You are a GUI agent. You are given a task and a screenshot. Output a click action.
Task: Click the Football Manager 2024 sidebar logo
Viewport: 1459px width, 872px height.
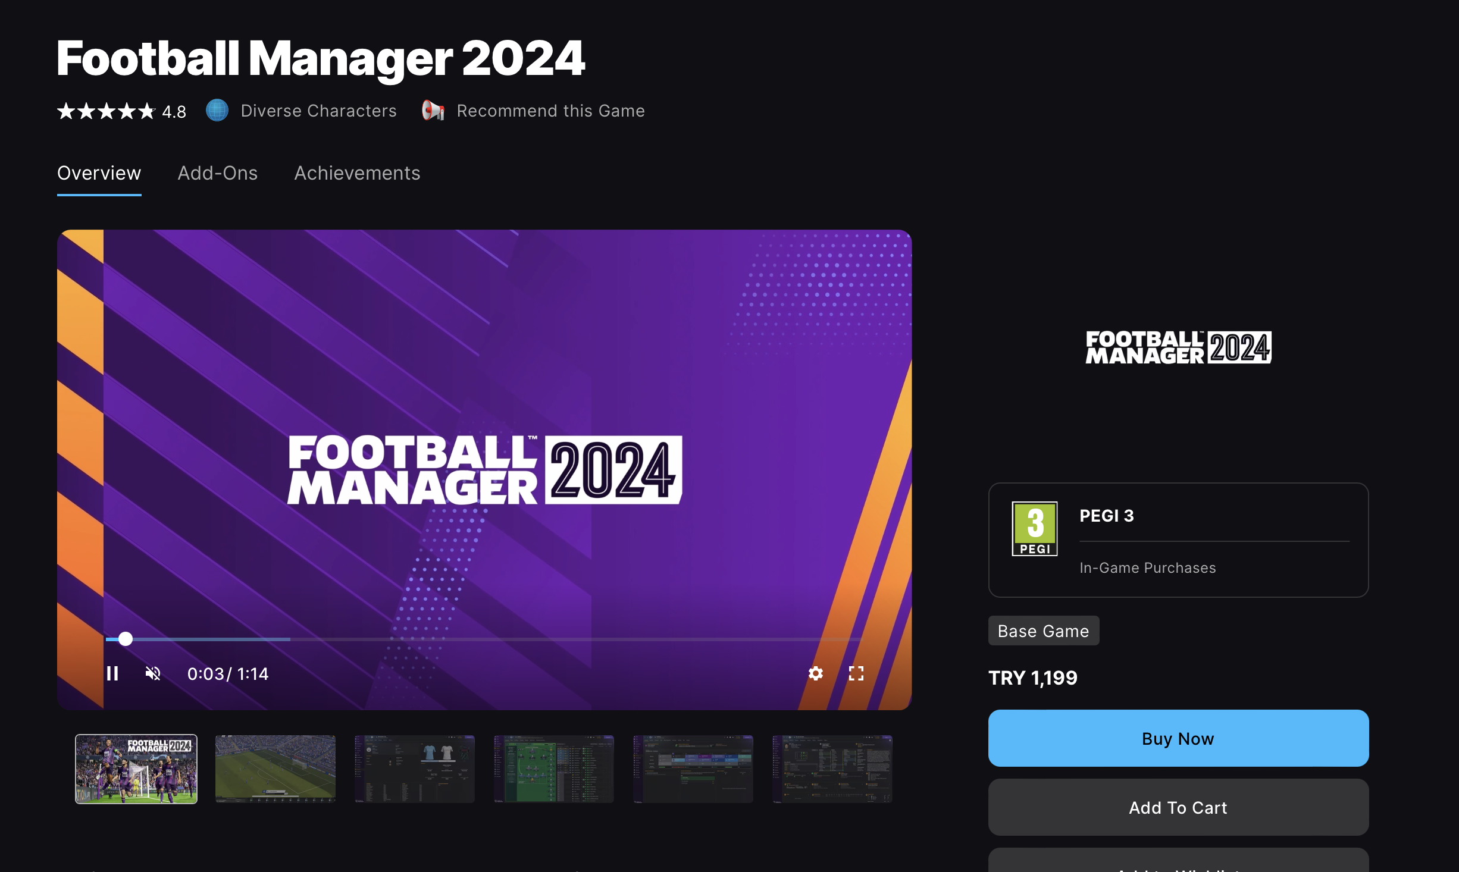tap(1178, 347)
